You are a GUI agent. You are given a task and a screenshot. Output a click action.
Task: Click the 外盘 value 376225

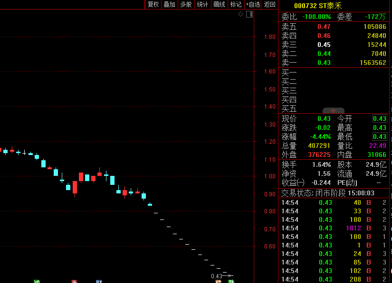pyautogui.click(x=319, y=155)
